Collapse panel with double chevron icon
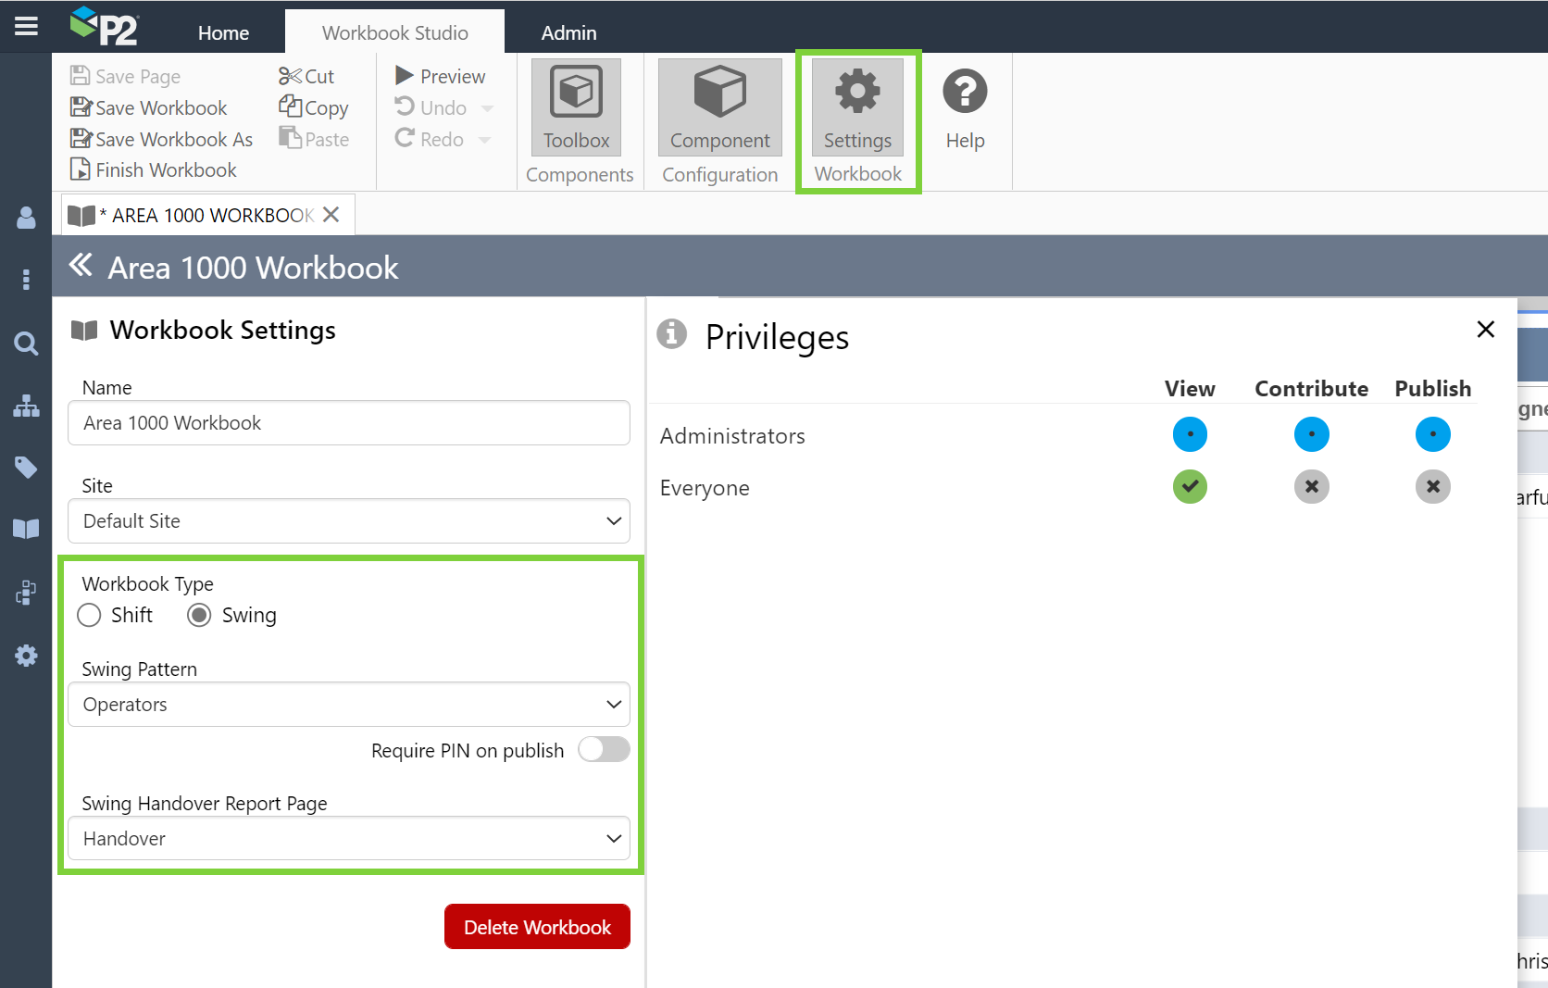 81,266
